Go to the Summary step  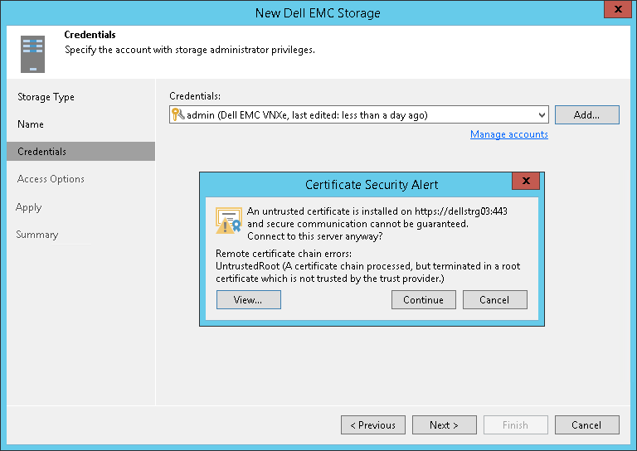click(37, 235)
